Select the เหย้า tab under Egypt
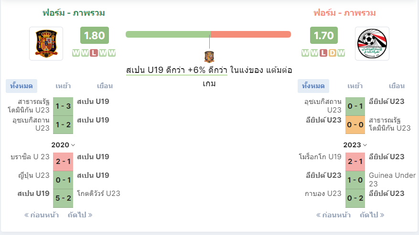 [355, 86]
